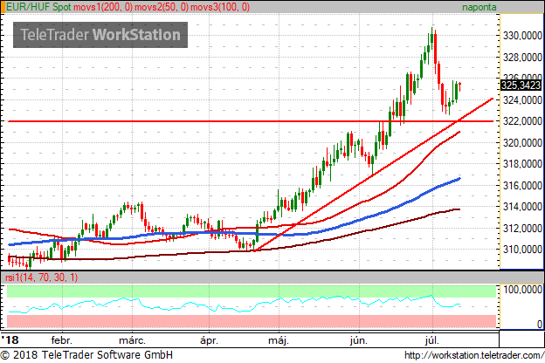Image resolution: width=545 pixels, height=363 pixels.
Task: Click the ápr. month label
Action: coord(209,340)
